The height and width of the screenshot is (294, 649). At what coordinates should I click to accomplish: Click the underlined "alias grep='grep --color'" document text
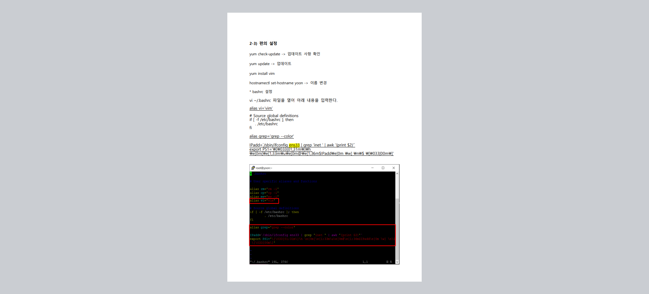click(x=271, y=136)
